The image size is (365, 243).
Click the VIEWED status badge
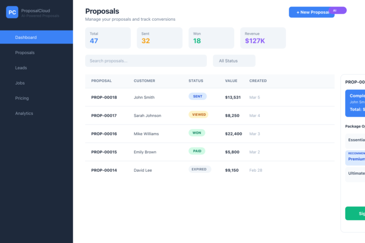(199, 114)
